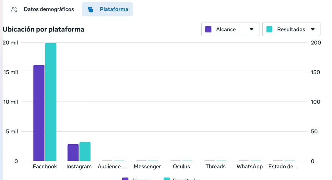Click the Messenger axis label
This screenshot has height=180, width=332.
(147, 166)
